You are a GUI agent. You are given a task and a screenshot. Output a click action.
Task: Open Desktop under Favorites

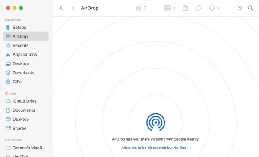(x=26, y=63)
